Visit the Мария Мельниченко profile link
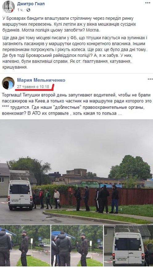153x268 pixels. coord(41,80)
